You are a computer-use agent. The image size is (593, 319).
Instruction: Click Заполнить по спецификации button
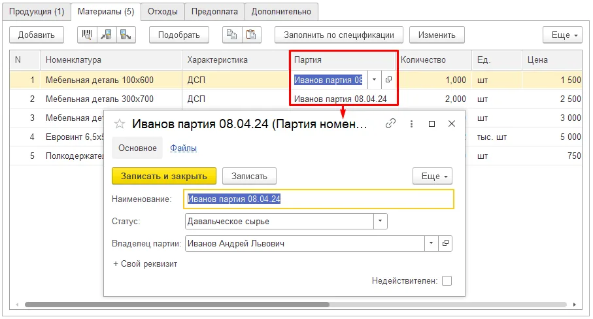[339, 35]
